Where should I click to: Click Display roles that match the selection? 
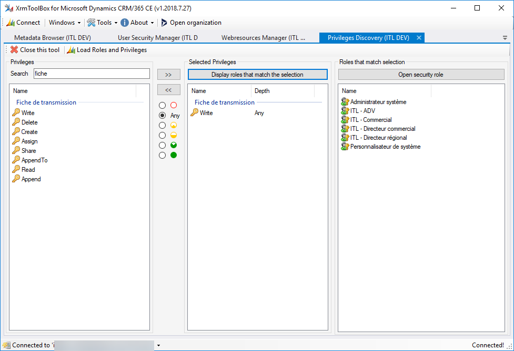coord(257,74)
